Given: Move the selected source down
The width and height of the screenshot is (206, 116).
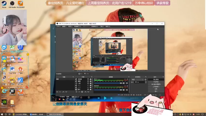Looking at the screenshot, I should 88,92.
